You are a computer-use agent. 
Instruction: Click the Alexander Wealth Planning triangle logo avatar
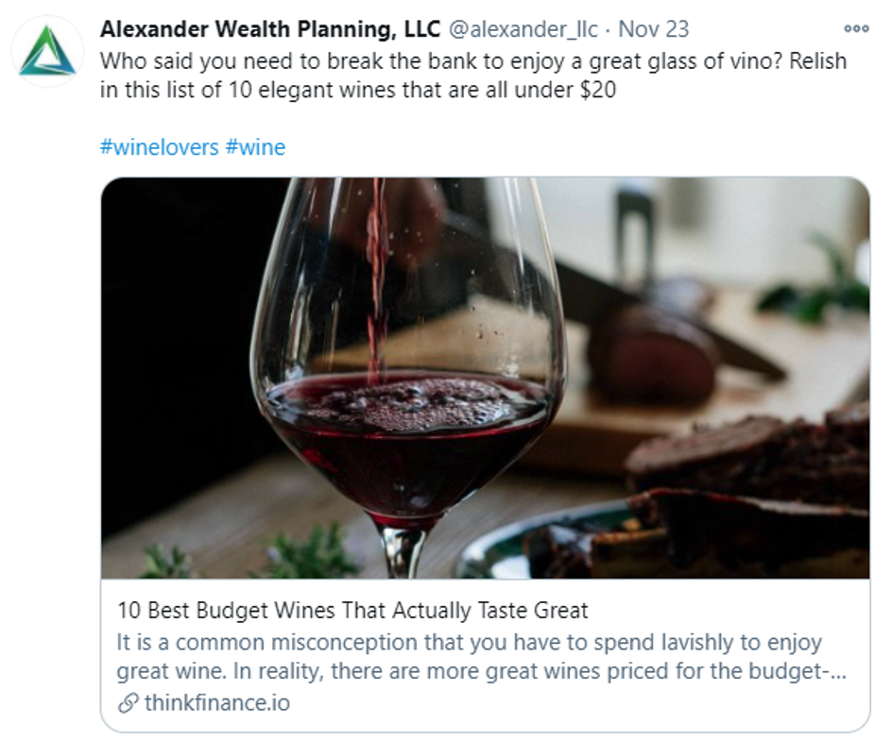[x=47, y=50]
